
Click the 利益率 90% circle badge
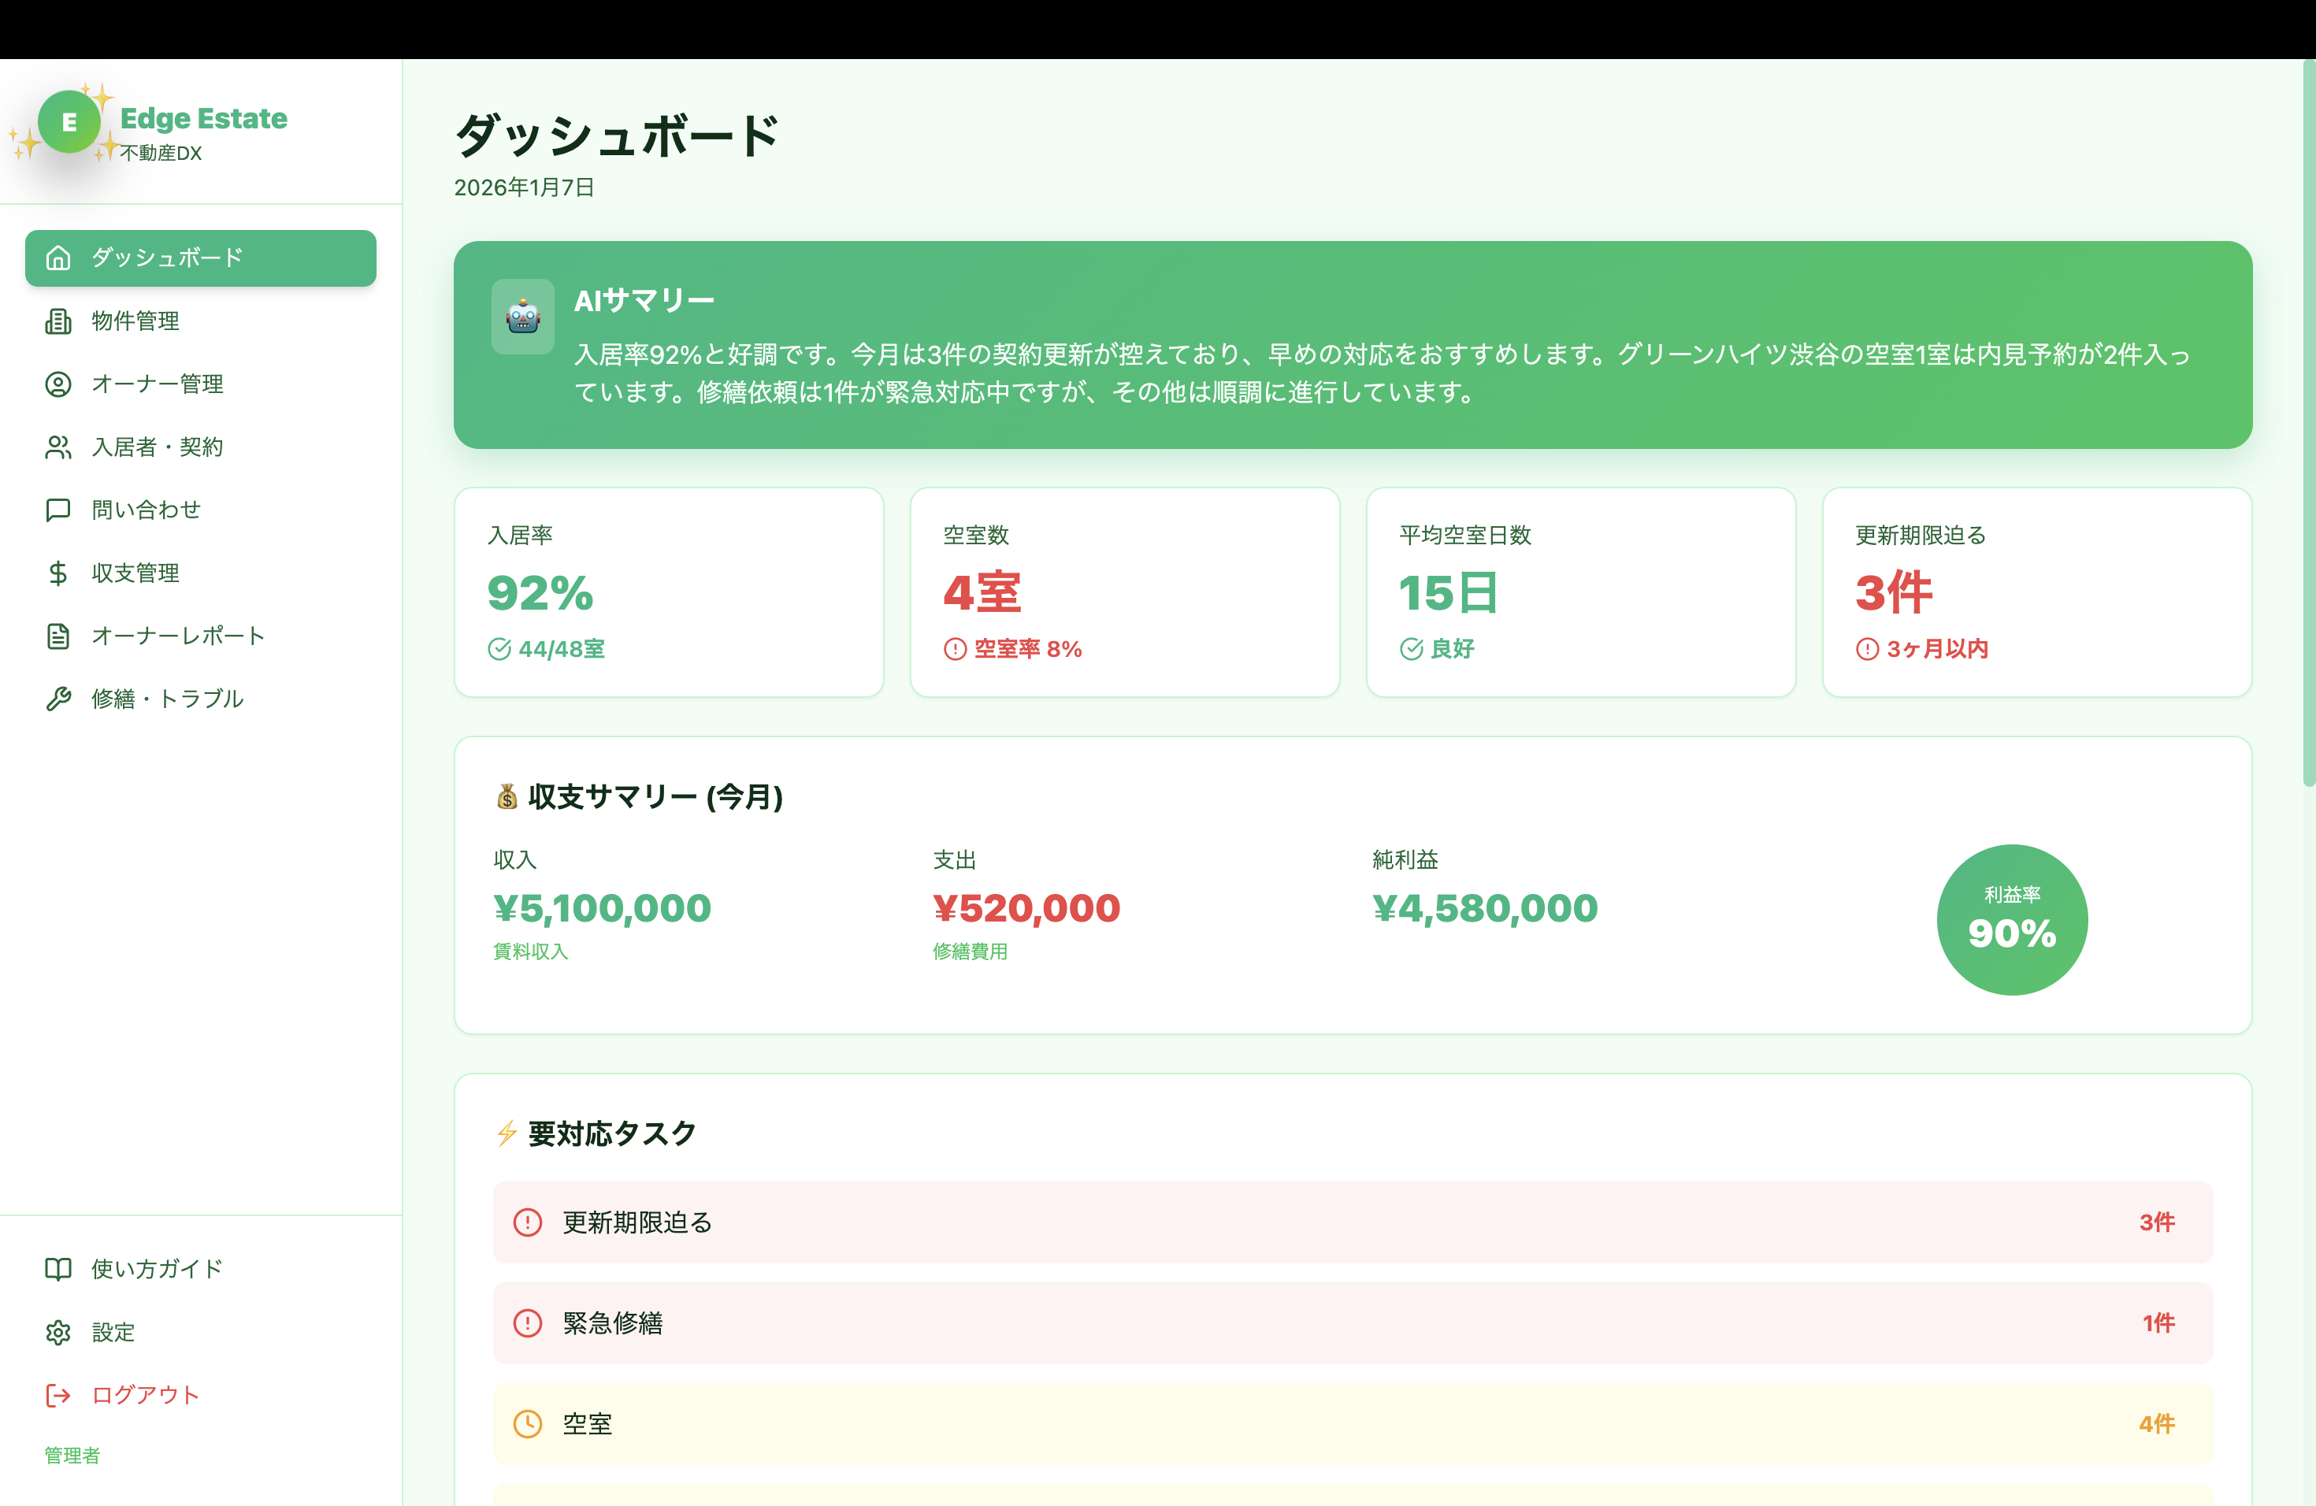pos(2011,919)
